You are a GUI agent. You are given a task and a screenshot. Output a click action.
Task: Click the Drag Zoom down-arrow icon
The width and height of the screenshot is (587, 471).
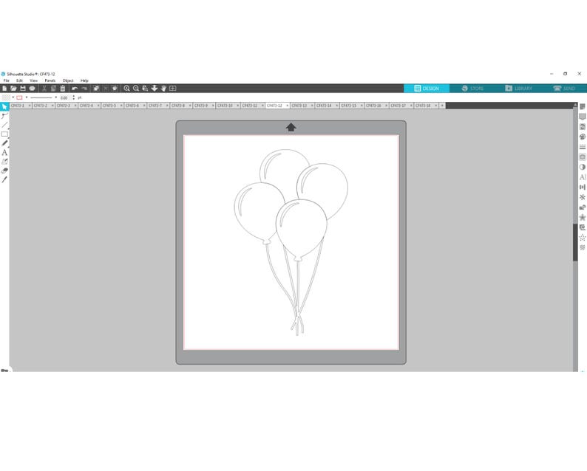pos(155,89)
